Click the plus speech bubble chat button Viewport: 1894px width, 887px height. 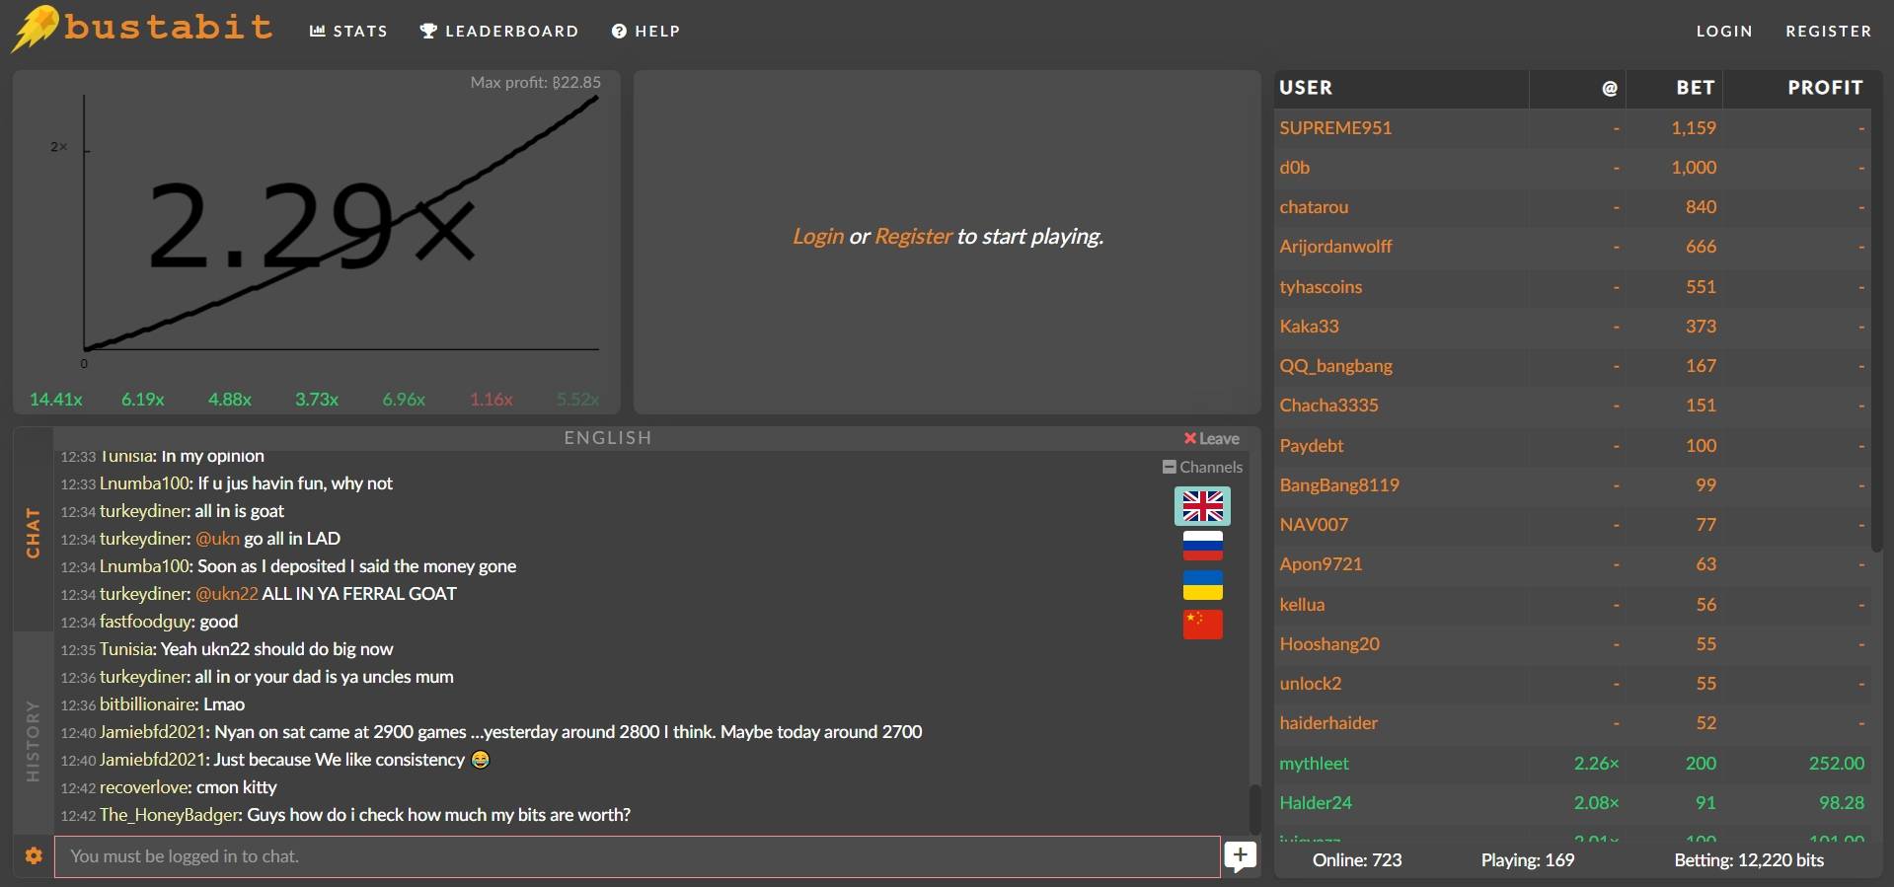click(x=1240, y=856)
